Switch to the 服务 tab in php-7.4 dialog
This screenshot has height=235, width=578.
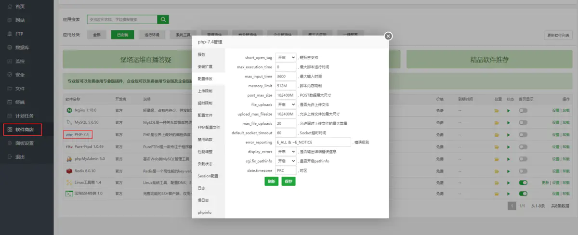(209, 54)
